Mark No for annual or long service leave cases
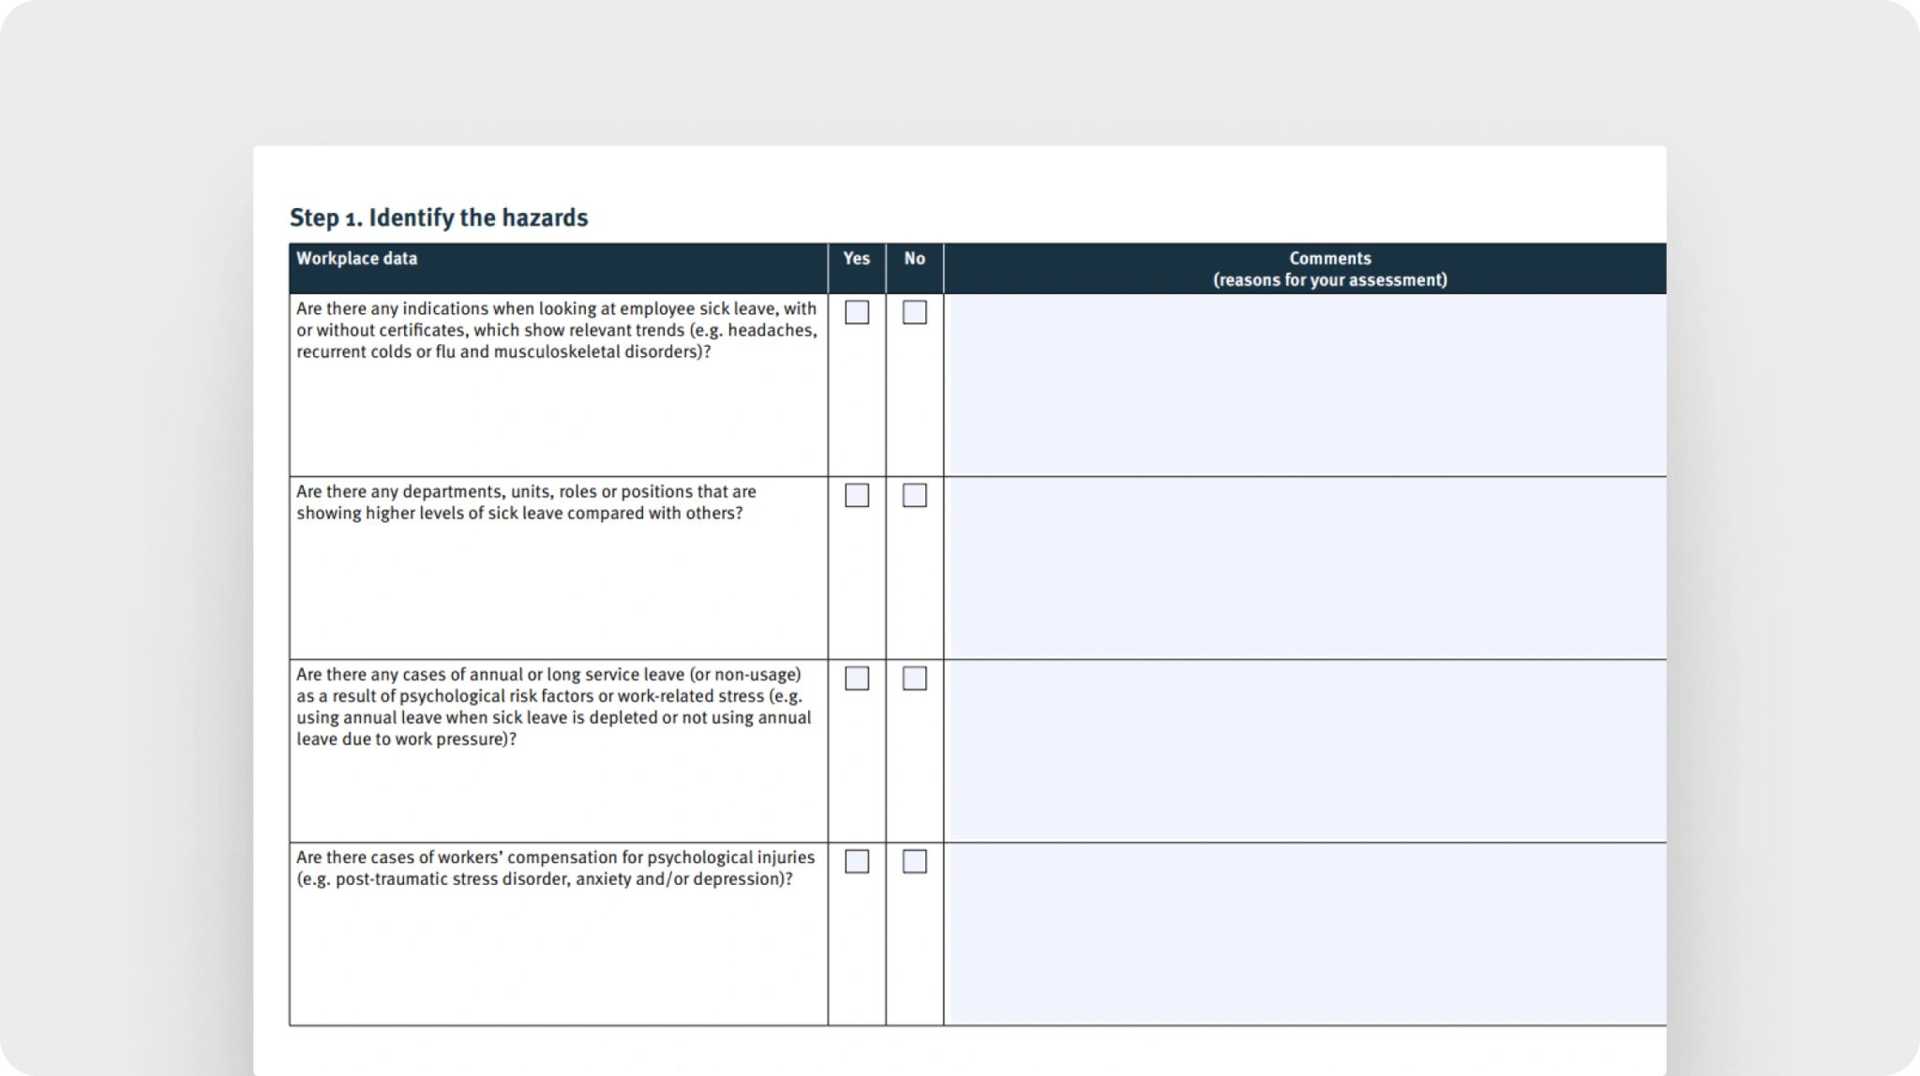The width and height of the screenshot is (1920, 1076). click(915, 678)
